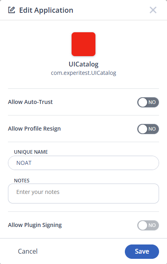The height and width of the screenshot is (264, 167).
Task: Toggle Allow Auto-Trust switch
Action: (x=148, y=102)
